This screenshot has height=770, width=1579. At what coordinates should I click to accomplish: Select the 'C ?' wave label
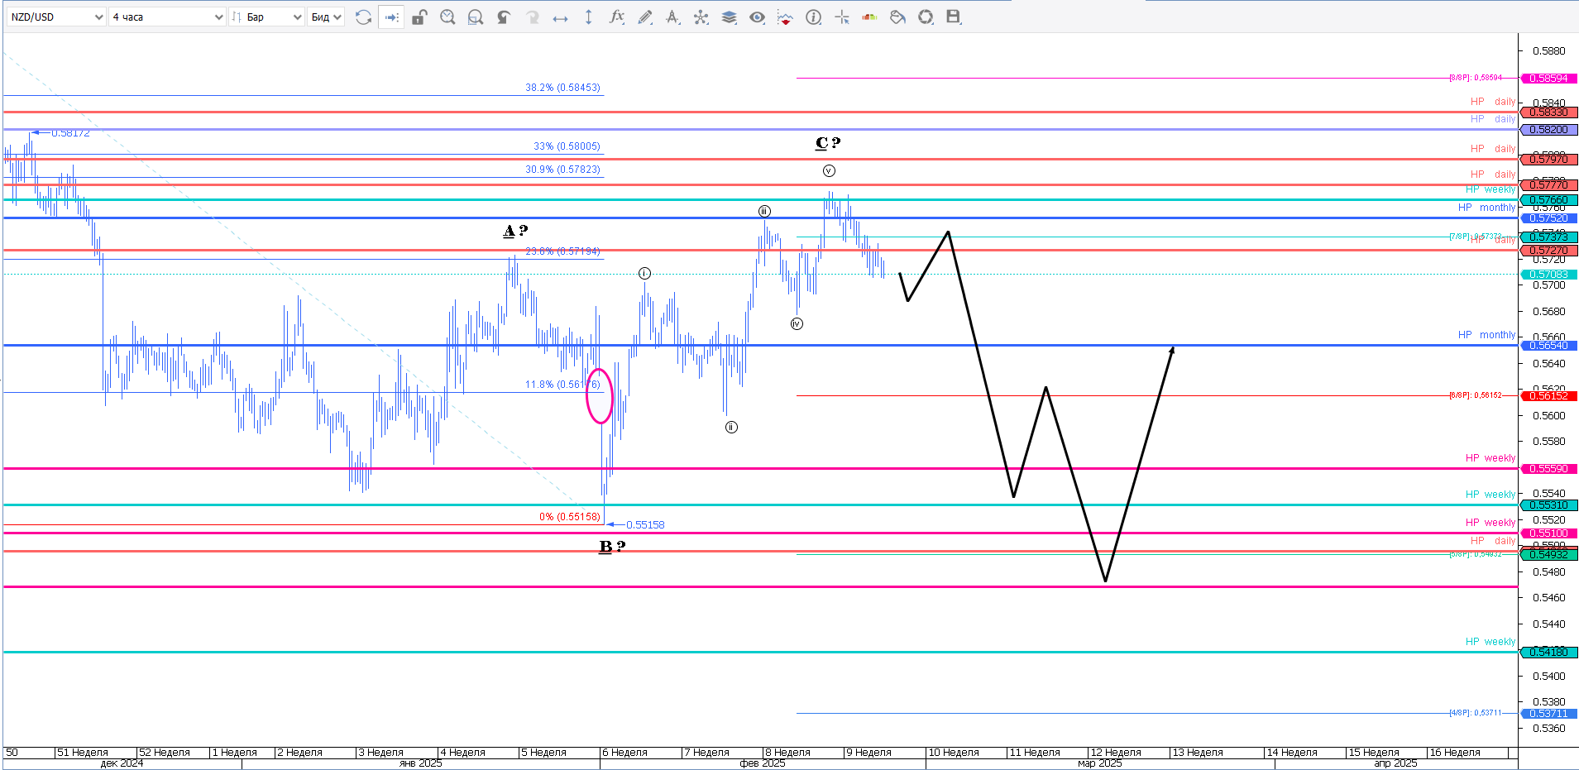pyautogui.click(x=828, y=143)
